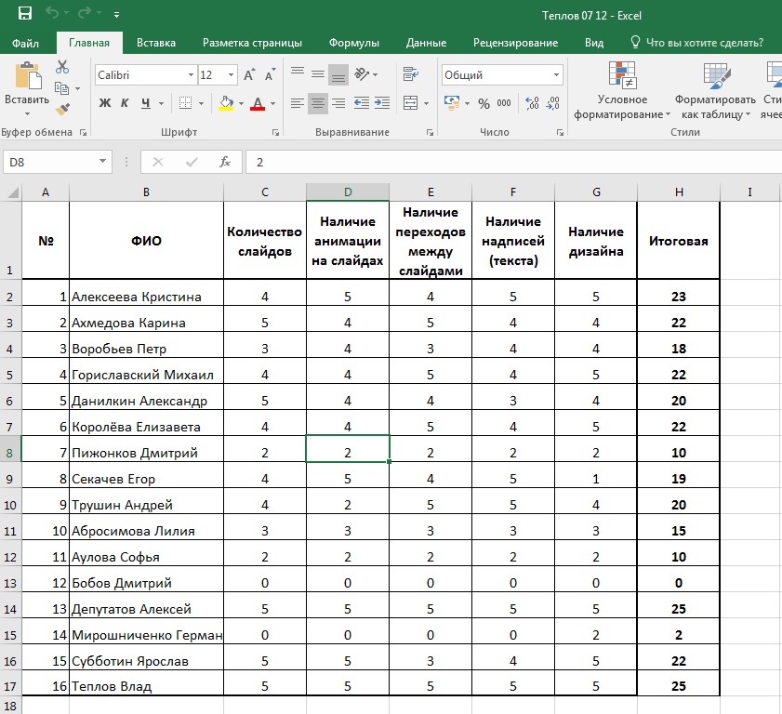Insert function with fx button

click(225, 162)
